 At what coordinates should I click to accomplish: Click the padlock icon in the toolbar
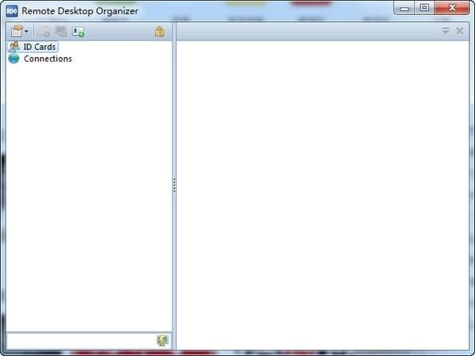(160, 31)
